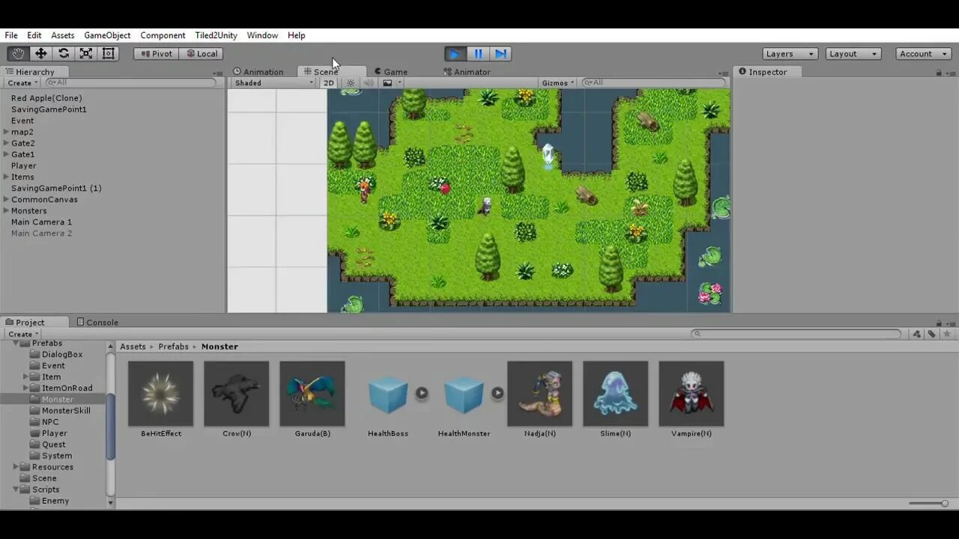Toggle 2D scene view mode
The image size is (959, 539).
pos(328,83)
